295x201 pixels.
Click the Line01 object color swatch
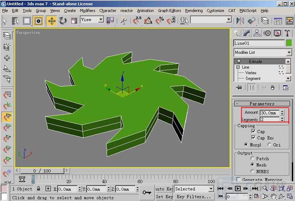coord(289,43)
